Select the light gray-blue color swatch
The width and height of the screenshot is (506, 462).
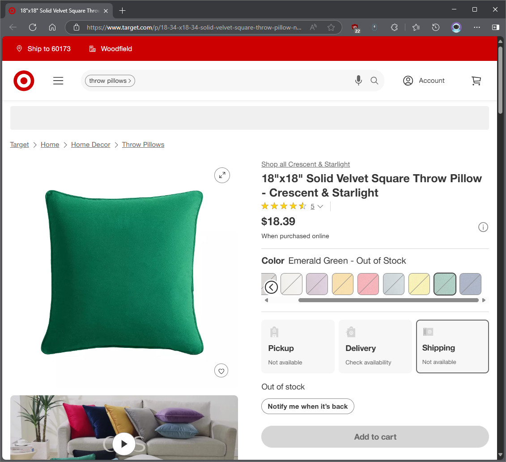(x=394, y=284)
